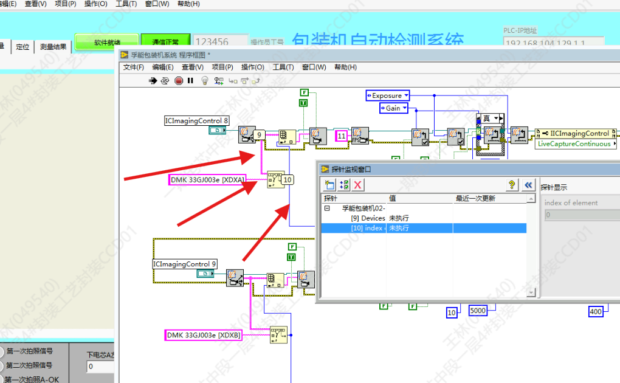Select the lower search node beside XDXB constant

tap(279, 335)
